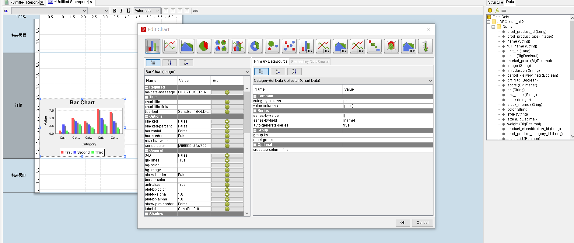Screen dimensions: 574x243
Task: Collapse the JDBC: sub_ali2 tree node
Action: 488,22
